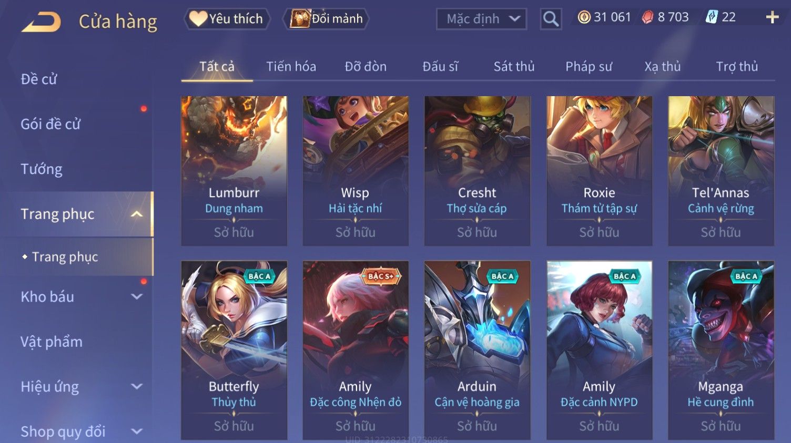Expand the Hiệu ứng sidebar section
The height and width of the screenshot is (443, 791).
point(137,386)
